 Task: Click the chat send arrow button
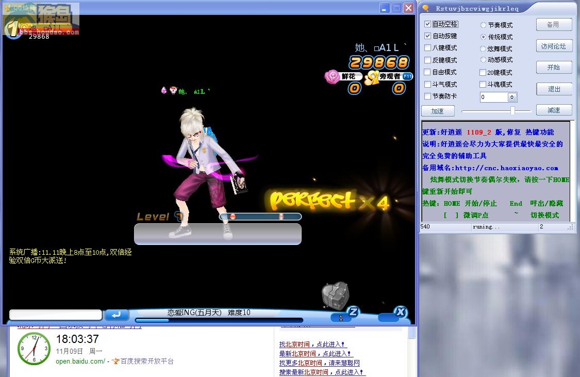(117, 315)
